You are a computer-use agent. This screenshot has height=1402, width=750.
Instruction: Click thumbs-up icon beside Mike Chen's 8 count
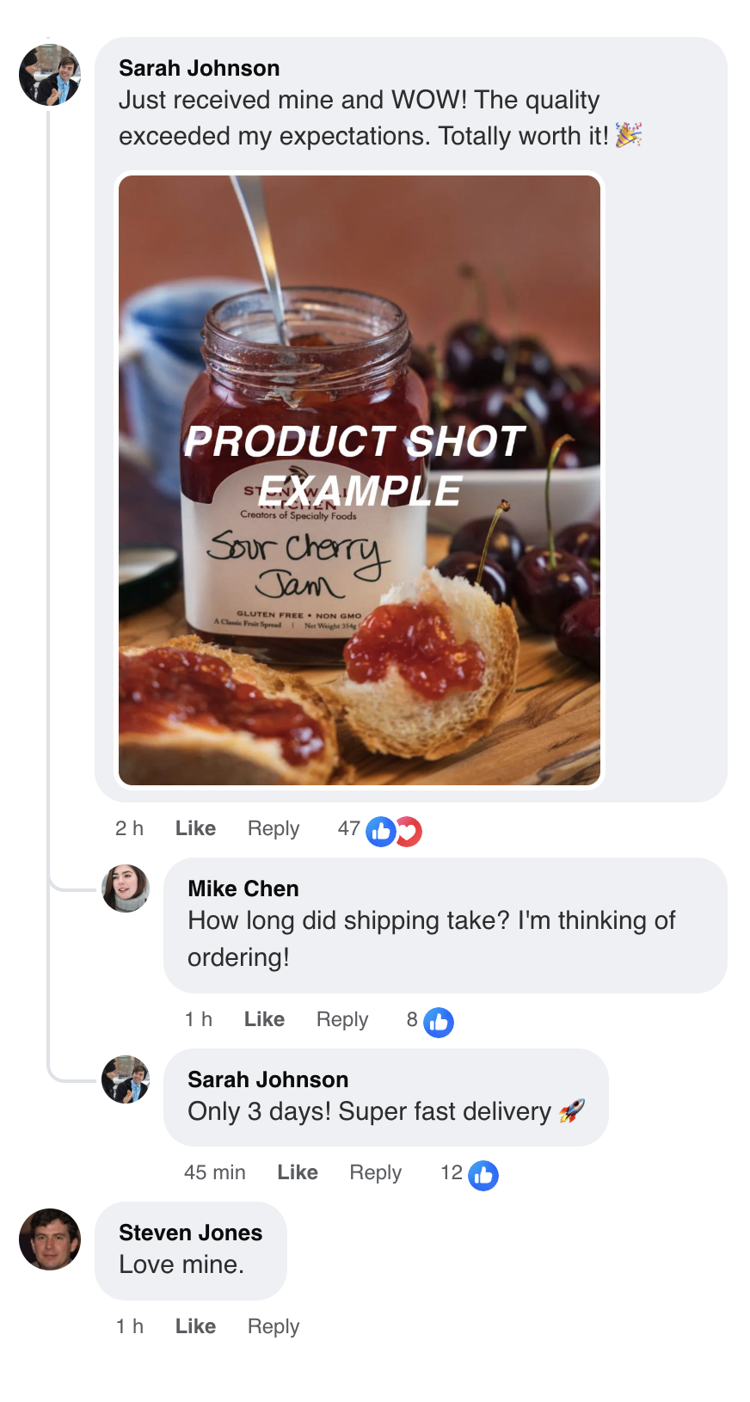(x=439, y=1023)
